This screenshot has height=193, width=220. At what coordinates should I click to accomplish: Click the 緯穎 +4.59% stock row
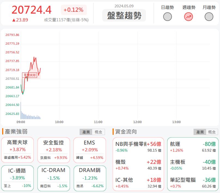[x=90, y=158]
